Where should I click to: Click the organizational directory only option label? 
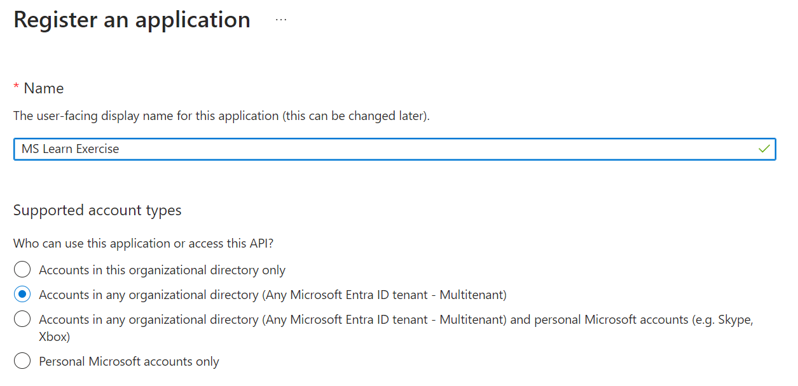click(162, 269)
